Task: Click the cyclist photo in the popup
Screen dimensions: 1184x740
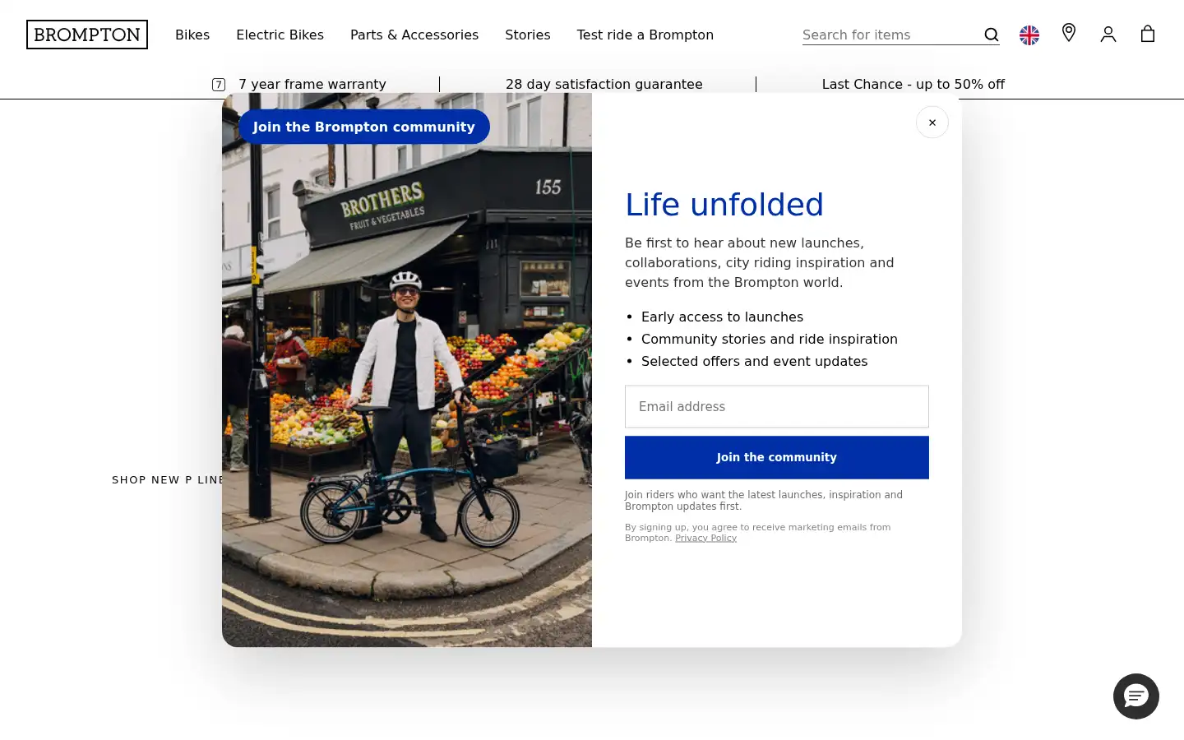Action: [407, 370]
